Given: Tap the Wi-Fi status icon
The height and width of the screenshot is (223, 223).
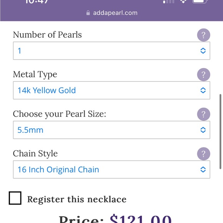Looking at the screenshot, I should (183, 2).
